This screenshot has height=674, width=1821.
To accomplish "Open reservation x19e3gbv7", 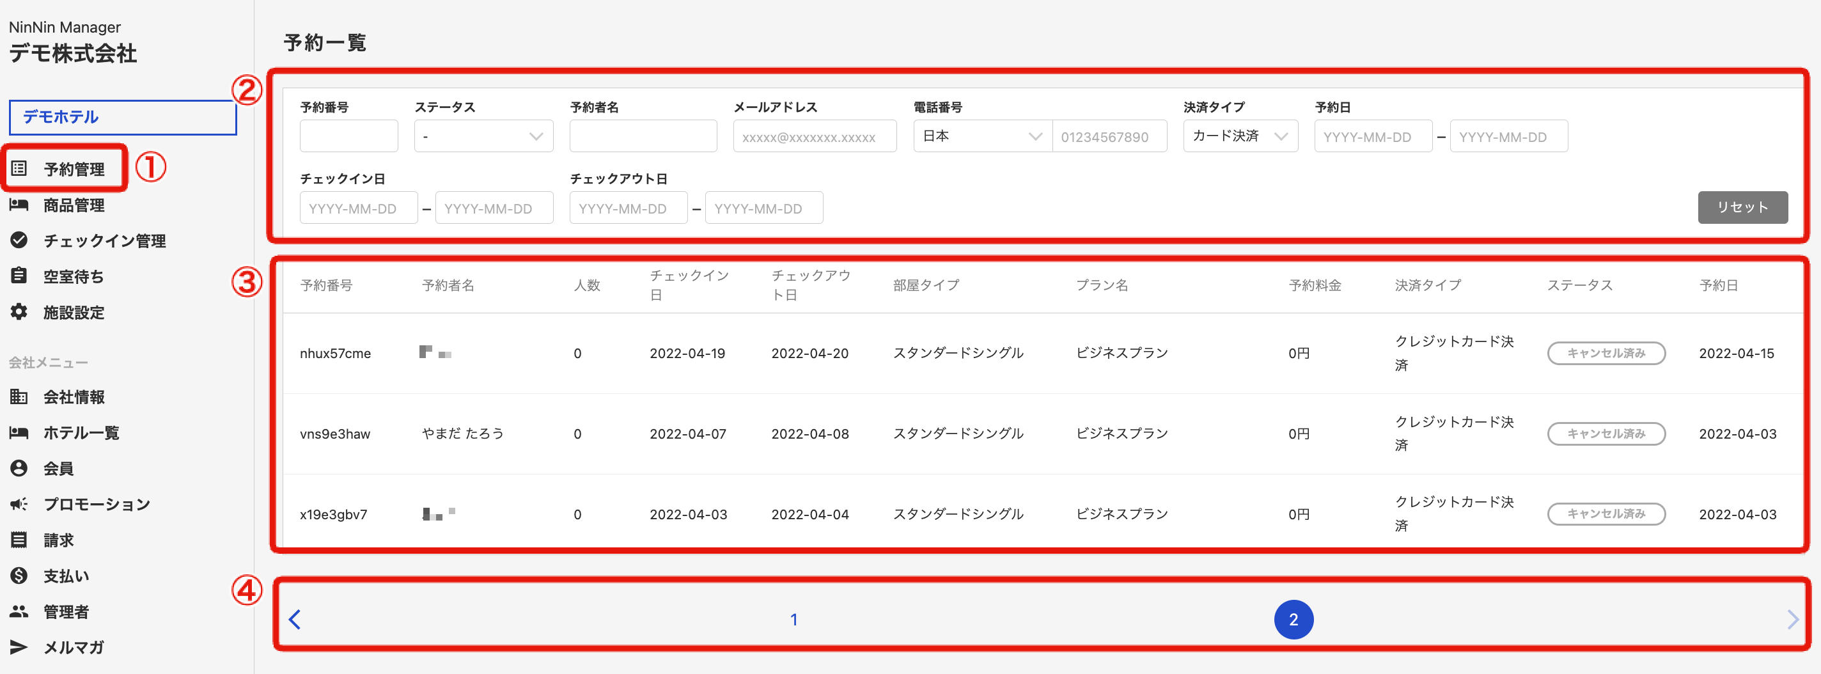I will 334,514.
